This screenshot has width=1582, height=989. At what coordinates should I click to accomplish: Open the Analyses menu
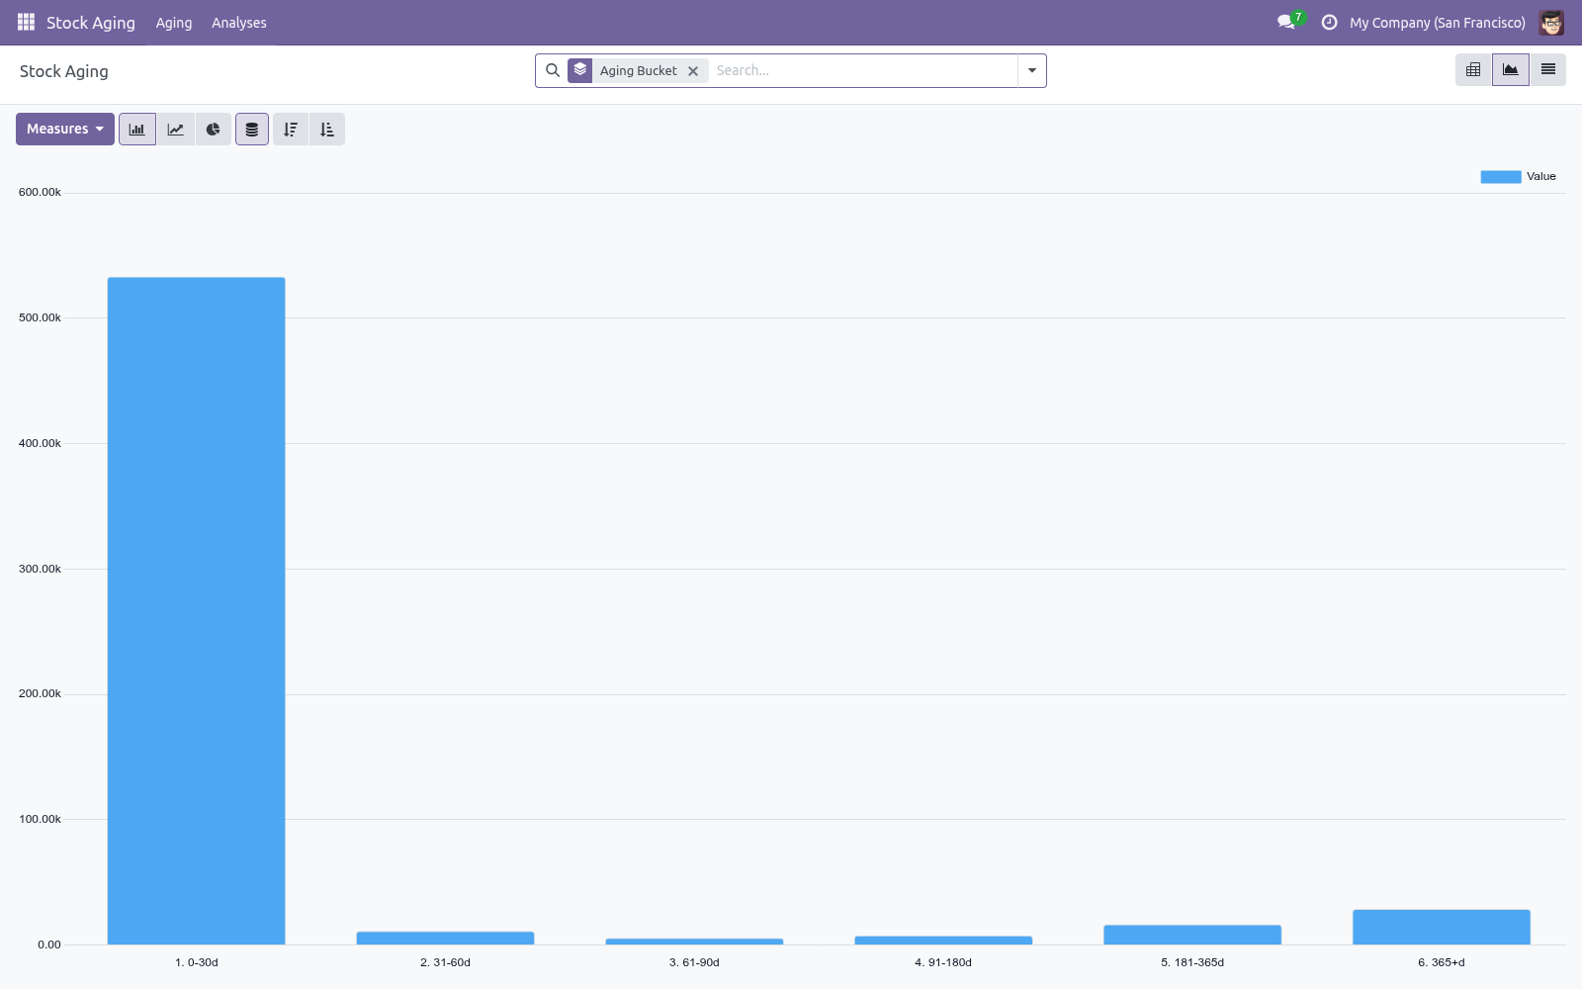click(239, 22)
